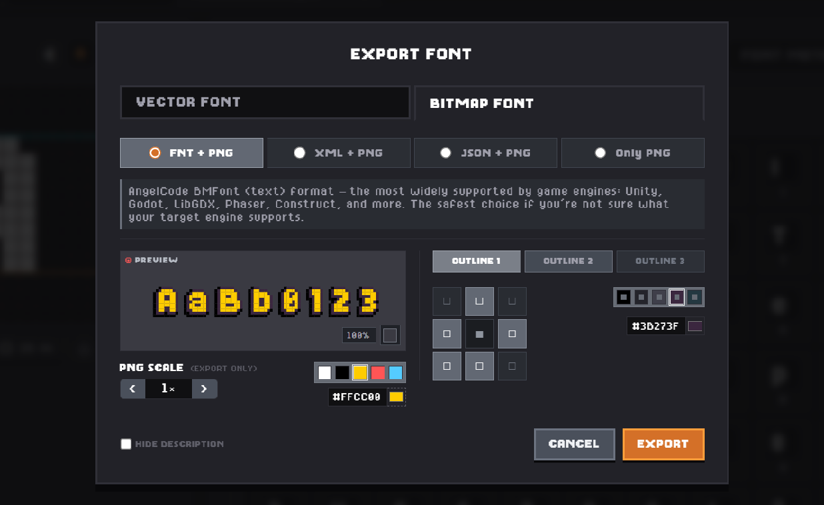Viewport: 824px width, 505px height.
Task: Select the JSON + PNG format
Action: (485, 153)
